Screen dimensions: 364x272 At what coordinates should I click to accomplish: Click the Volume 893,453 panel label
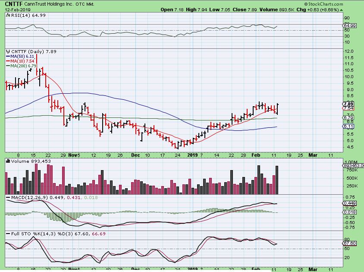pyautogui.click(x=31, y=161)
